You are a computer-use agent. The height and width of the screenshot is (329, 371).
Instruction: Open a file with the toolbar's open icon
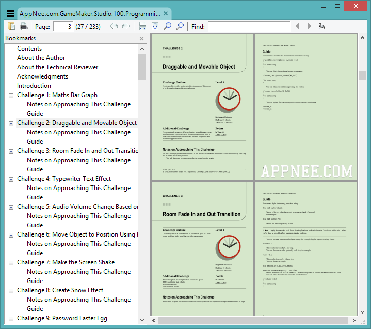[x=11, y=26]
